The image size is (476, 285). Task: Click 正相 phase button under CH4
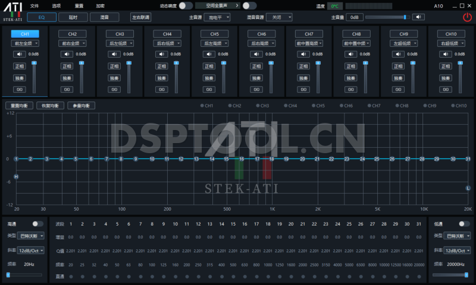161,66
